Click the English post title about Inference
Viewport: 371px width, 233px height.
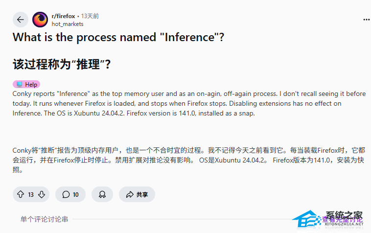[118, 37]
